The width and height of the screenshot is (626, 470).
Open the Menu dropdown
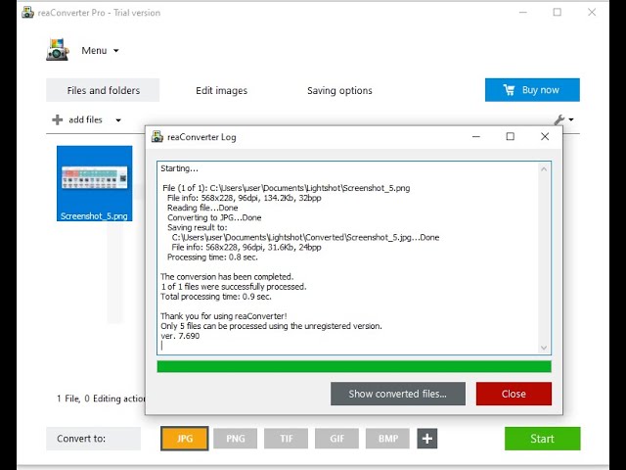100,51
